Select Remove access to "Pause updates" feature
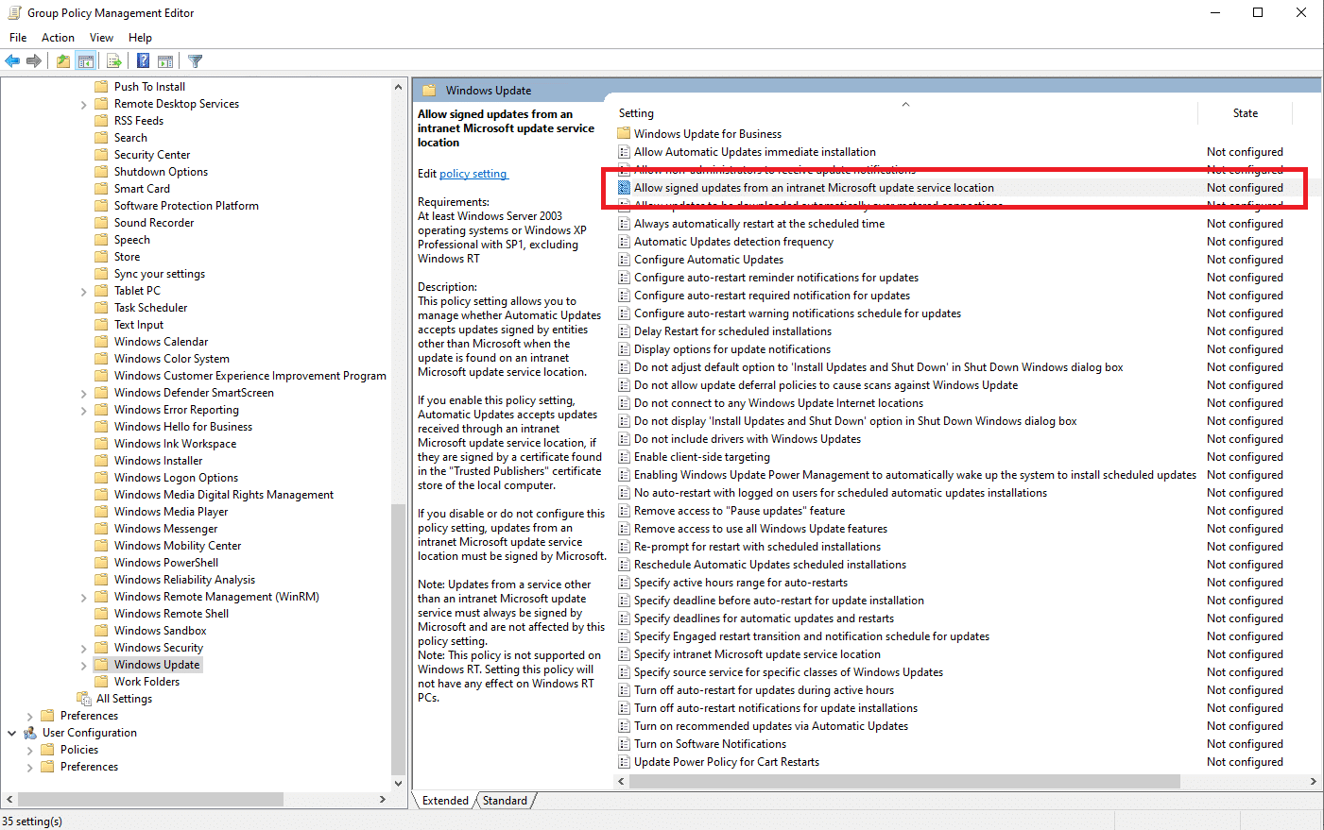The width and height of the screenshot is (1324, 830). click(x=740, y=511)
